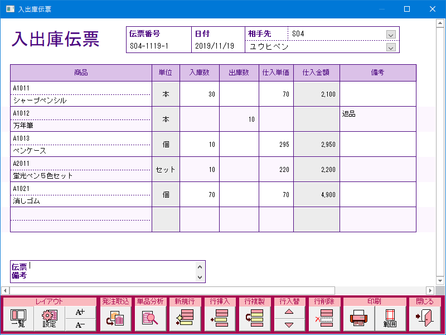446x335 pixels.
Task: Click the 備考 column header
Action: click(x=378, y=73)
